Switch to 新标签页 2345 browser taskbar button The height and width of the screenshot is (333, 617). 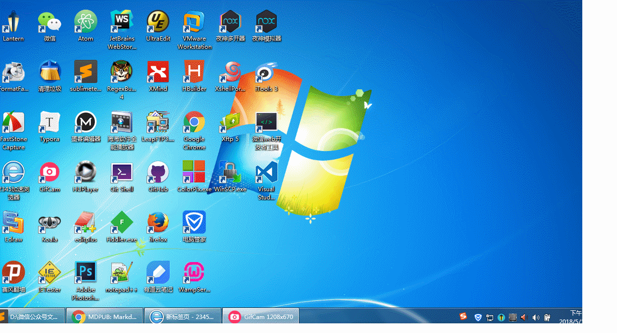pos(183,317)
